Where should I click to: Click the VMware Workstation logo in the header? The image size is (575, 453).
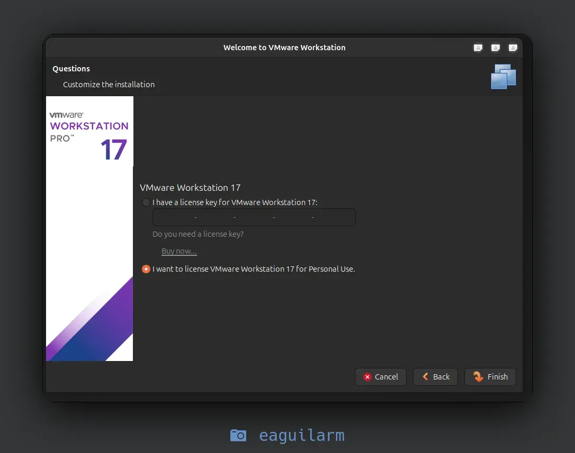pos(503,76)
